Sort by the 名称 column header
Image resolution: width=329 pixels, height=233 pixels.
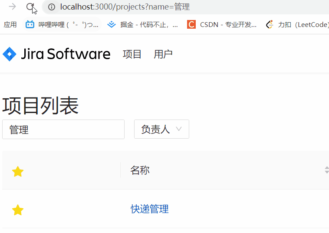tap(140, 170)
